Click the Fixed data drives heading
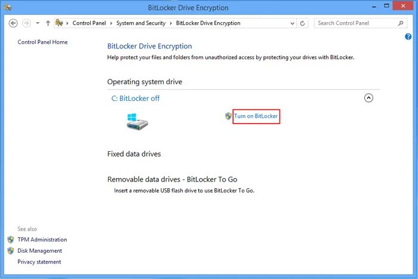This screenshot has width=418, height=279. tap(134, 154)
